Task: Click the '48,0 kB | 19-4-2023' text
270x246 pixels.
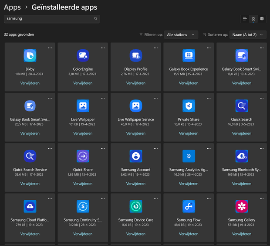Action: point(188,225)
